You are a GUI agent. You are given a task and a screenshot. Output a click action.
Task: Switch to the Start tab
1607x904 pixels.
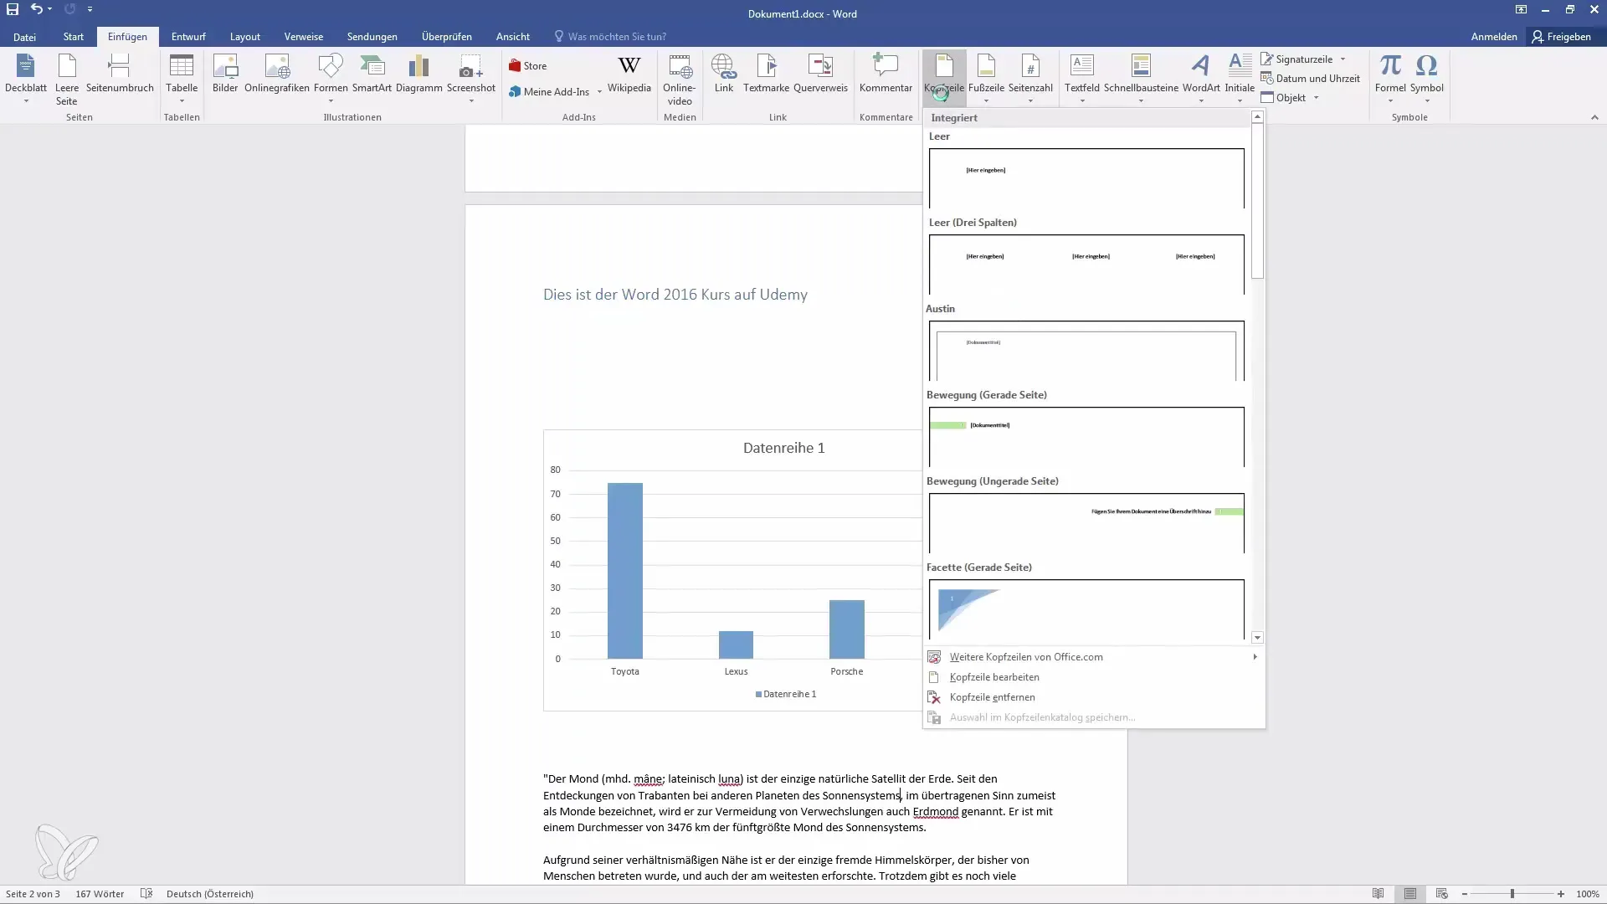coord(73,37)
